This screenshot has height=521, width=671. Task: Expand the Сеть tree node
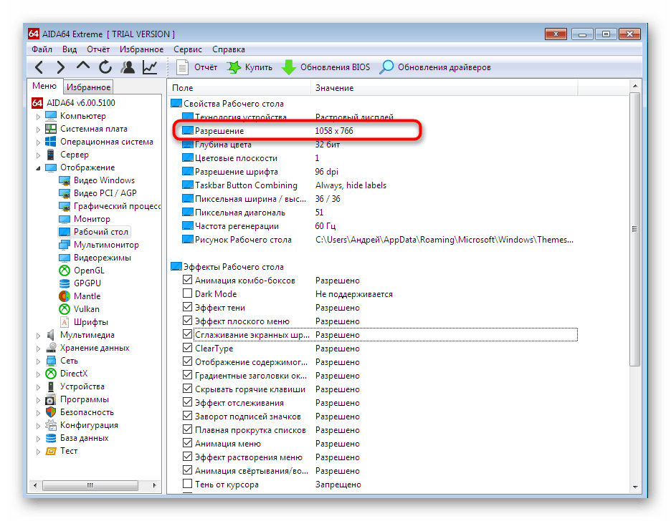38,361
